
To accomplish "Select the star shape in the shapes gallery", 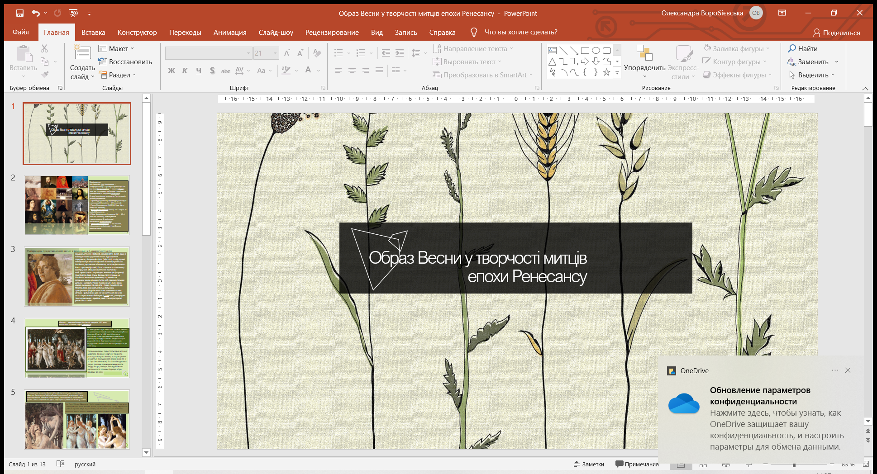I will [606, 72].
